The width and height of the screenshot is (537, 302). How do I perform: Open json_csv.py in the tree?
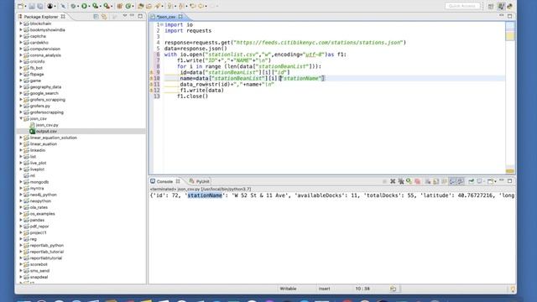click(47, 125)
